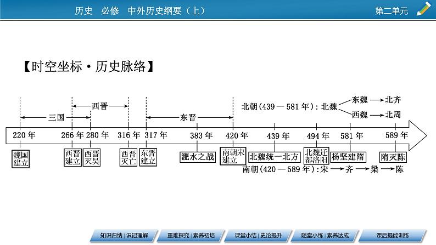The height and width of the screenshot is (245, 436).
Task: Select the 280 年 timeline marker
Action: pyautogui.click(x=97, y=135)
